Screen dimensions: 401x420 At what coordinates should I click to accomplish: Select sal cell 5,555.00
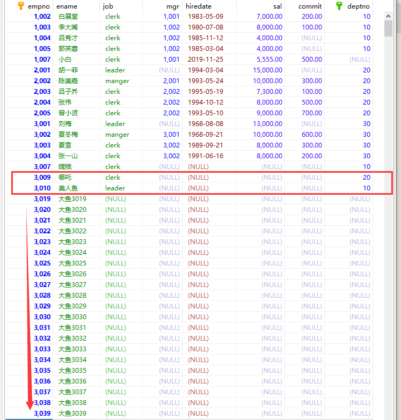click(x=260, y=60)
